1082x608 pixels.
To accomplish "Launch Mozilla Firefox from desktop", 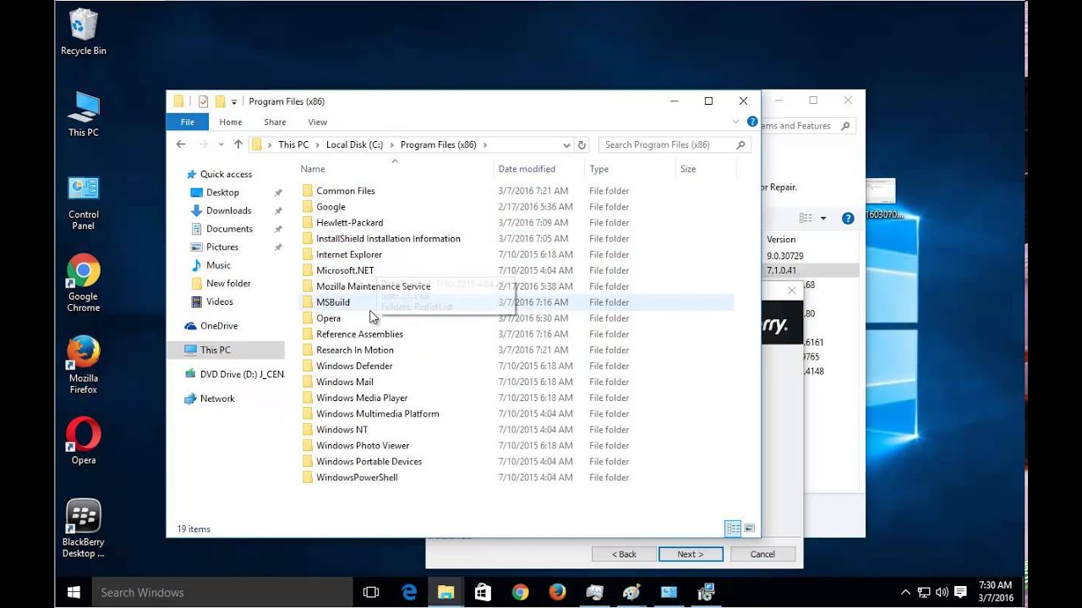I will pos(83,365).
